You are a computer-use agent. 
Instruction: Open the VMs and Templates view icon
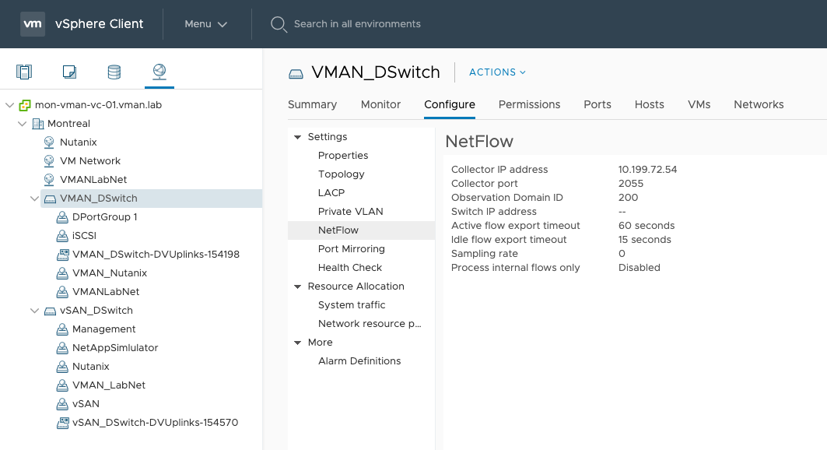coord(69,72)
